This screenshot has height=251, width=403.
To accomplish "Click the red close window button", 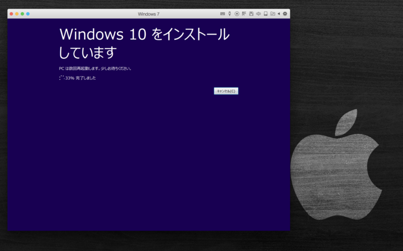I will [12, 14].
